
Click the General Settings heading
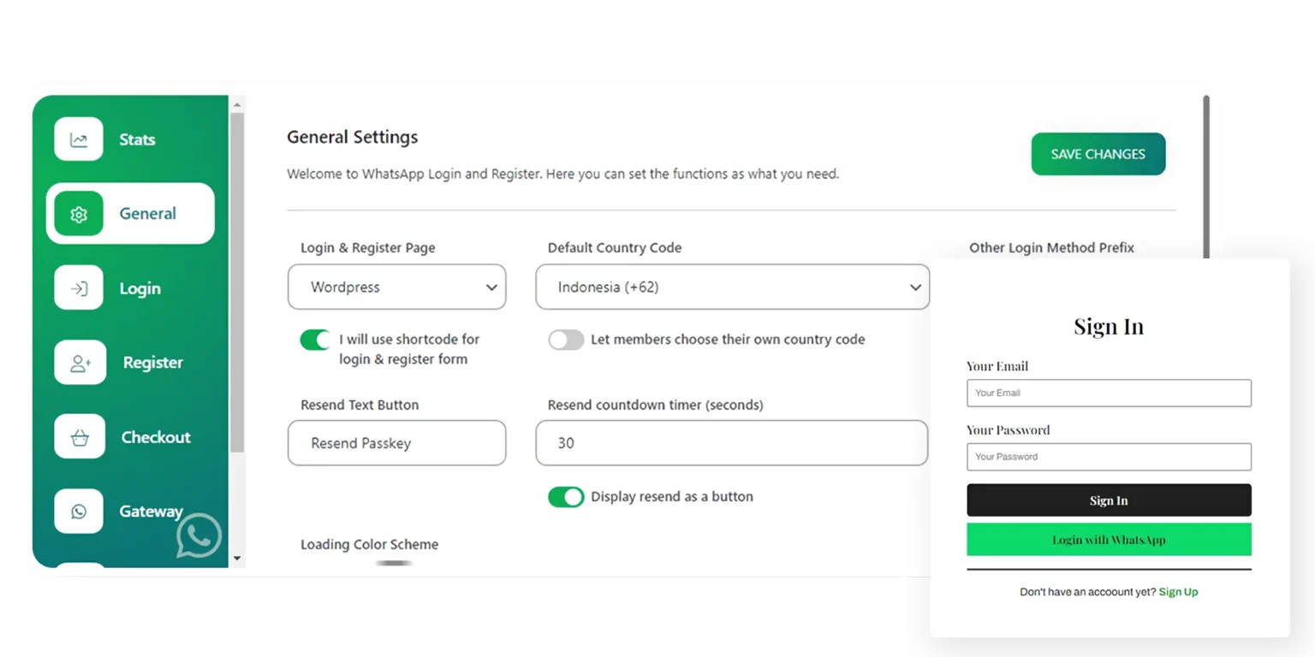coord(352,137)
